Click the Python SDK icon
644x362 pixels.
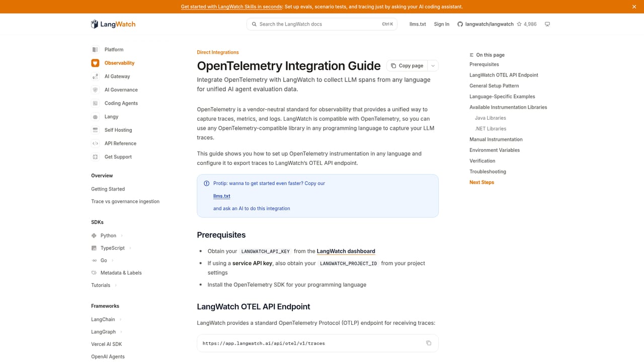click(94, 235)
